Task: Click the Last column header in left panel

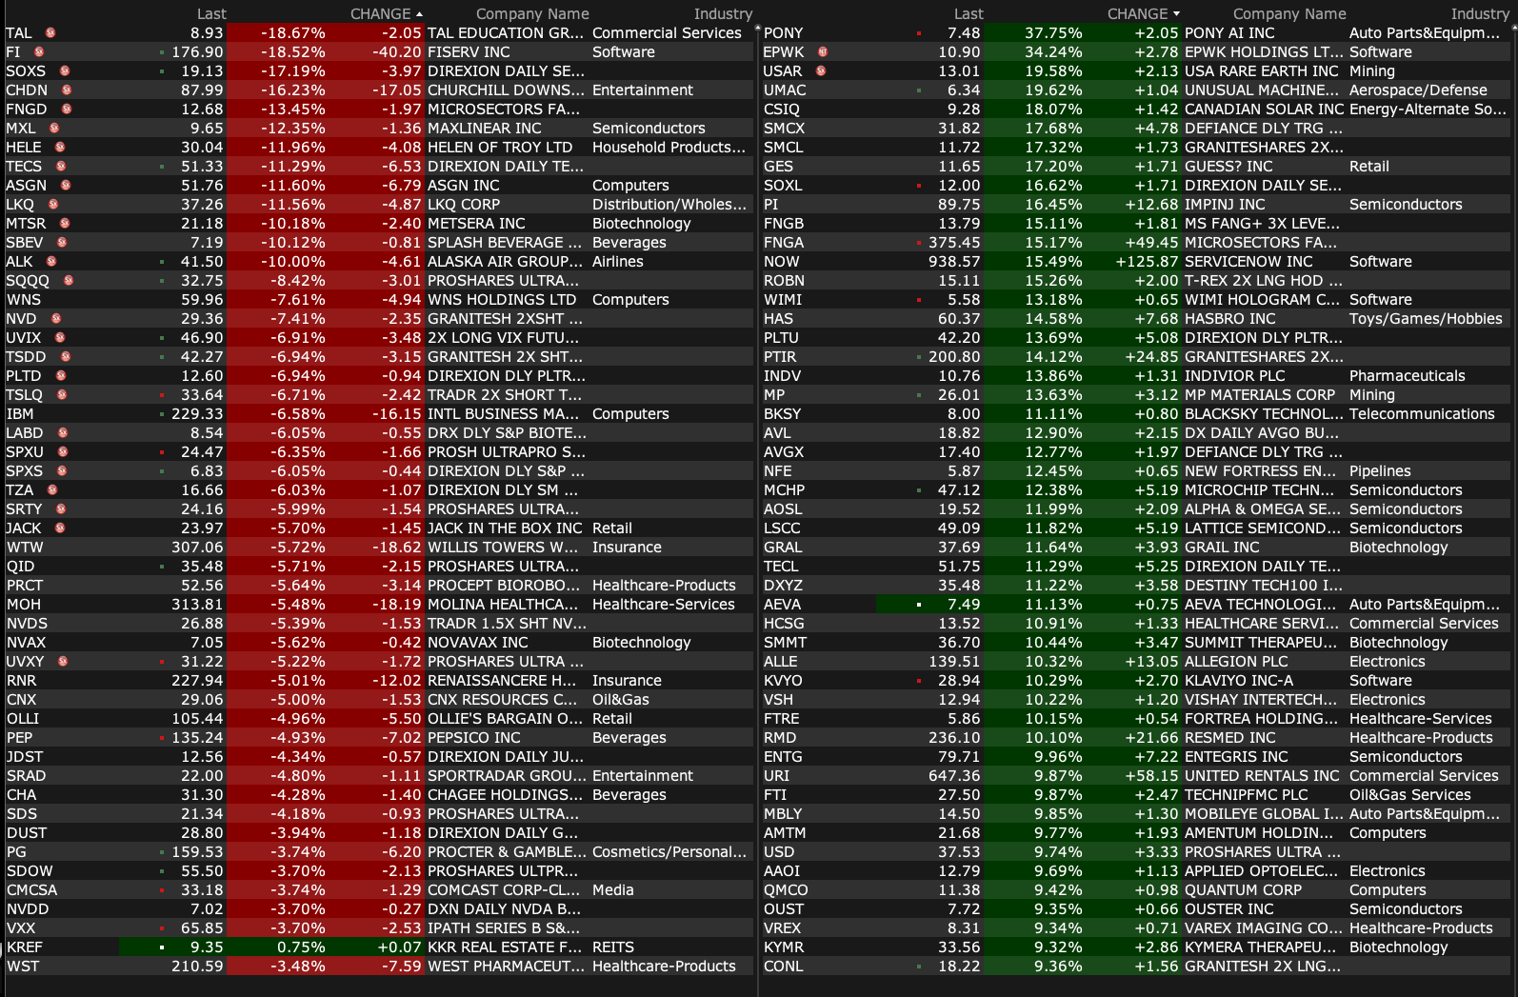Action: tap(211, 13)
